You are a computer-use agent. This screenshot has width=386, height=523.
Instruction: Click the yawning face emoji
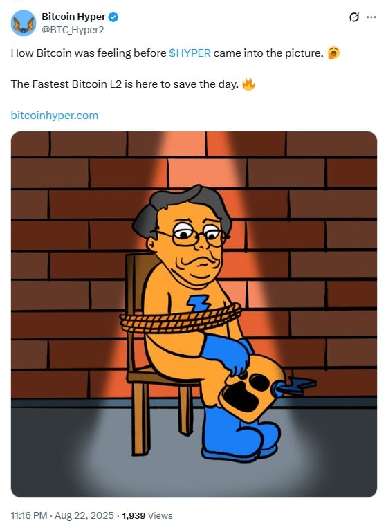[x=333, y=53]
